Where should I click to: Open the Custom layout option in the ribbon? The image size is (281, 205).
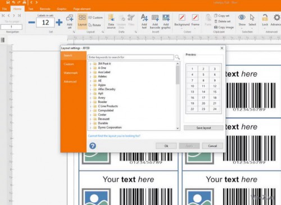click(96, 17)
